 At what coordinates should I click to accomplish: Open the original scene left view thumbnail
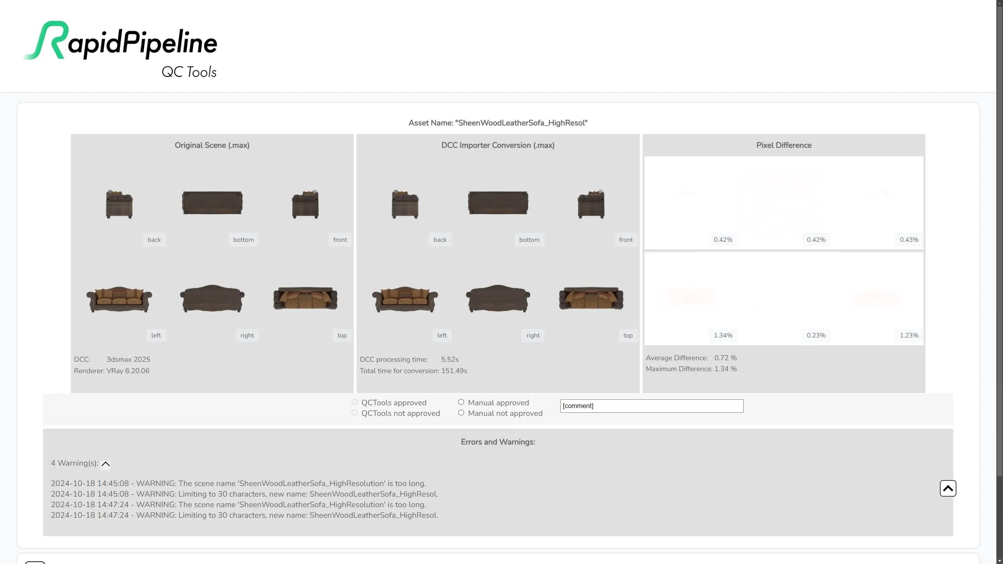(119, 299)
